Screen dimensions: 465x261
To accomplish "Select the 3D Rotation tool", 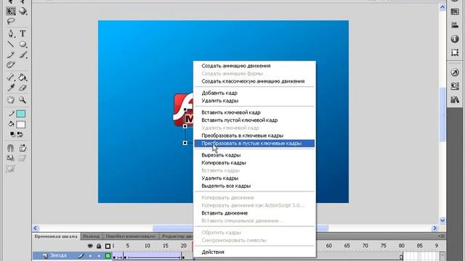I will point(23,12).
